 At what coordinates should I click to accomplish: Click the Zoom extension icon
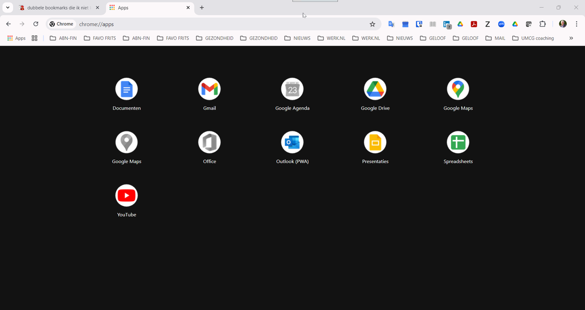click(501, 24)
